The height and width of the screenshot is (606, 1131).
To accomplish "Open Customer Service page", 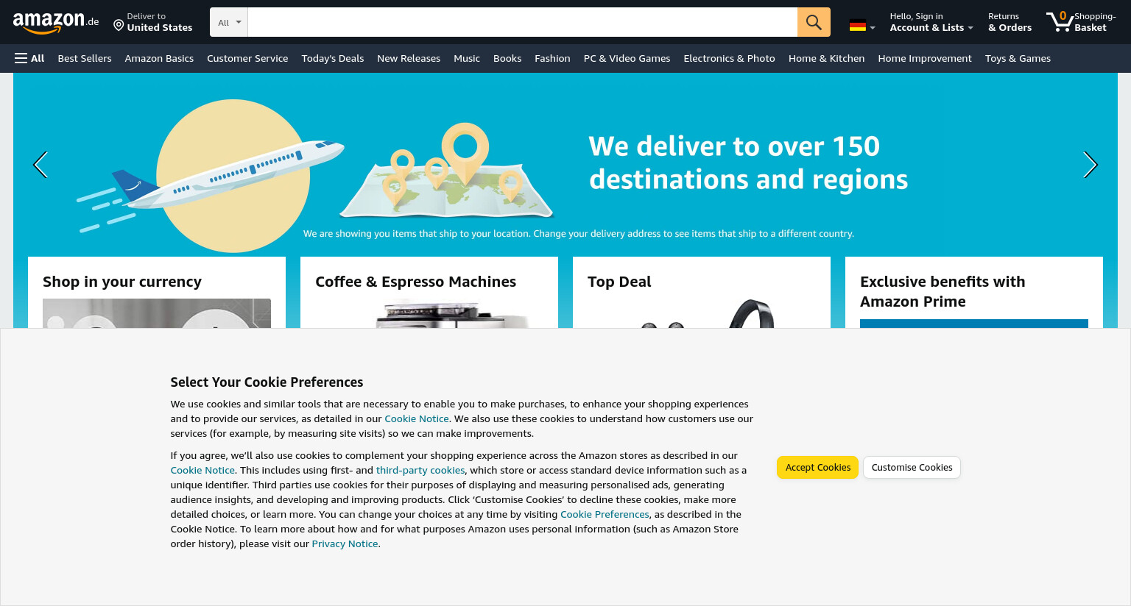I will (247, 58).
